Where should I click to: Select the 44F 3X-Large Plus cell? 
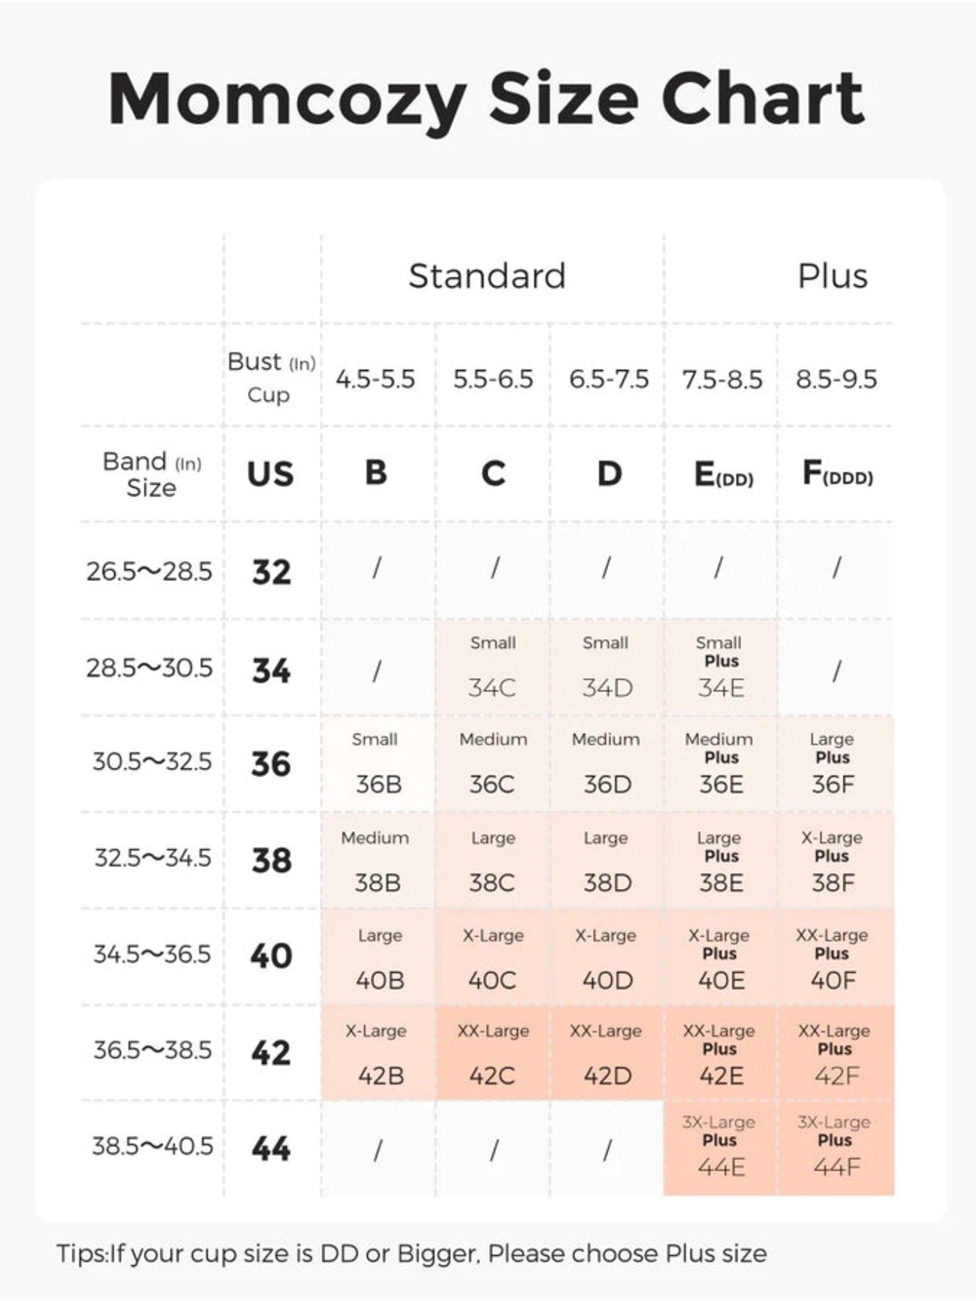(x=835, y=1149)
